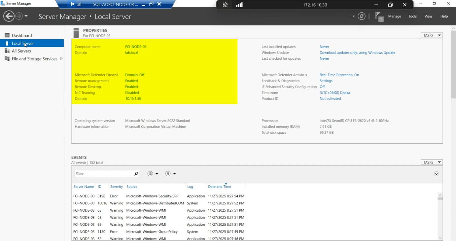Image resolution: width=456 pixels, height=241 pixels.
Task: Click the Server Manager title bar icon
Action: pos(3,3)
